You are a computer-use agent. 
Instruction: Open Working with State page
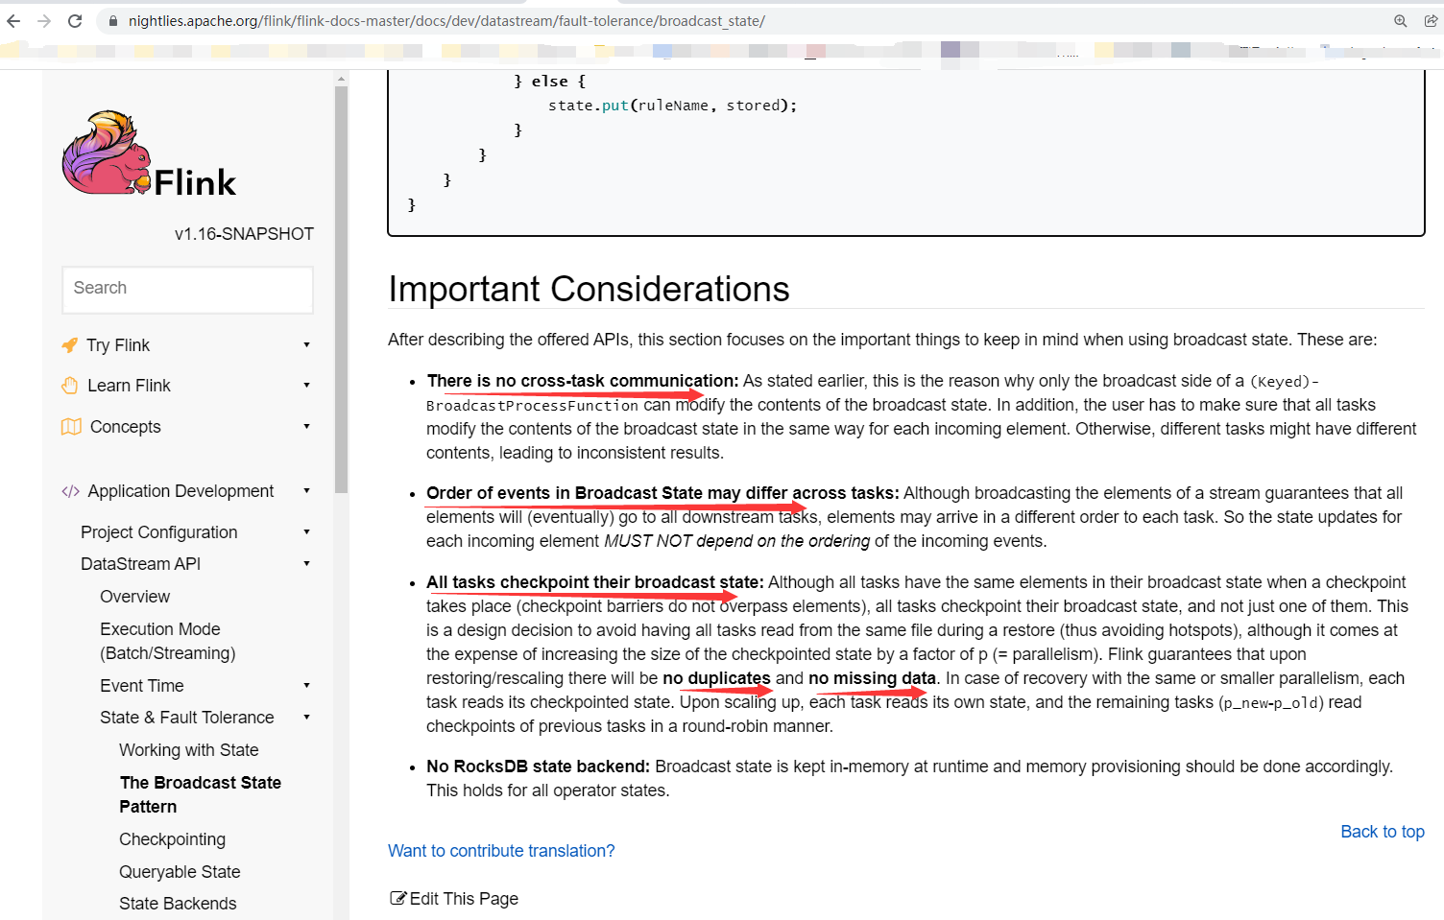coord(189,750)
